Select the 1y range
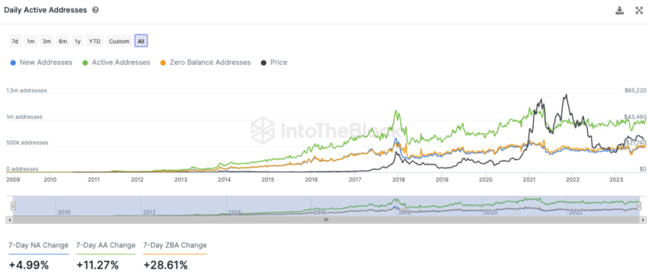 point(78,41)
